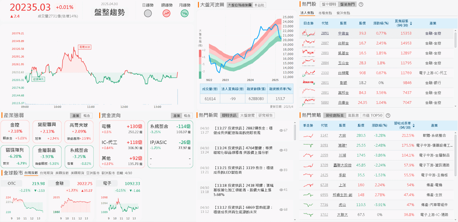The image size is (458, 222).
Task: Switch to 本益比 chart tab
Action: (259, 5)
